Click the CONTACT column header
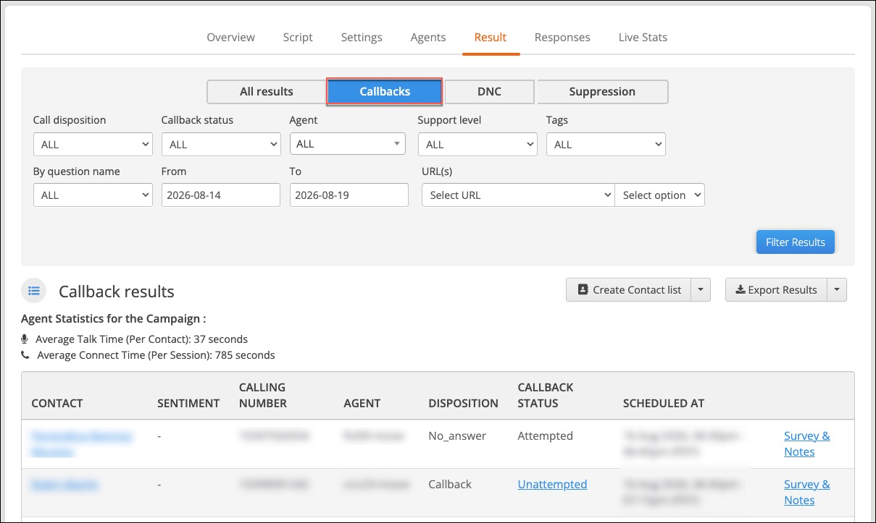876x523 pixels. (x=57, y=403)
